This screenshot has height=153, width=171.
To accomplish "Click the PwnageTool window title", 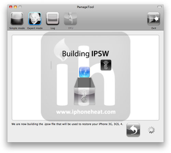I will 85,7.
